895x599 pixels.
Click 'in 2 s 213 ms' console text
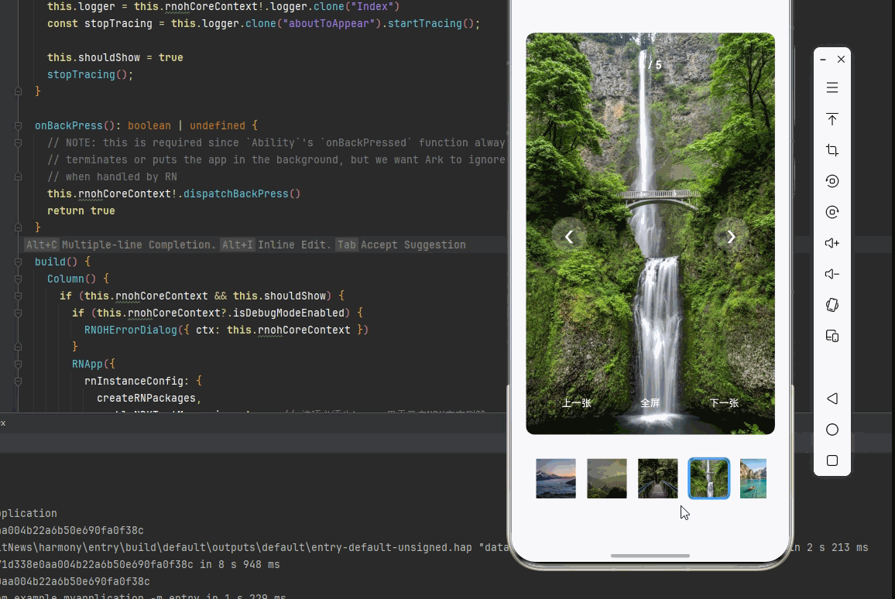click(x=828, y=547)
